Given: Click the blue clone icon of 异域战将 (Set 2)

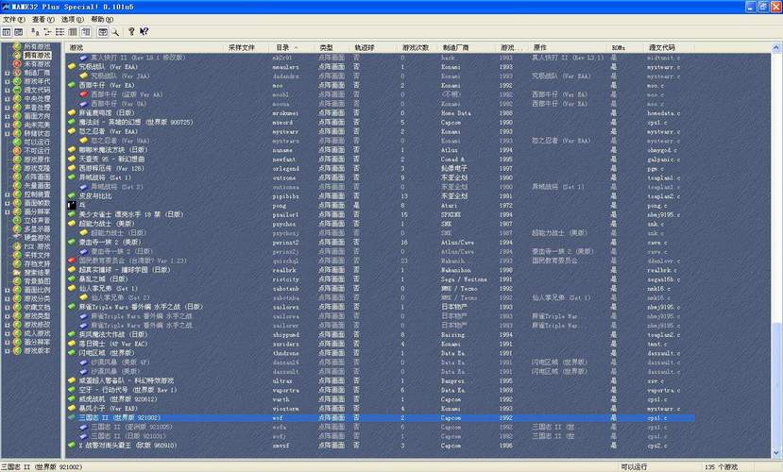Looking at the screenshot, I should coord(84,187).
